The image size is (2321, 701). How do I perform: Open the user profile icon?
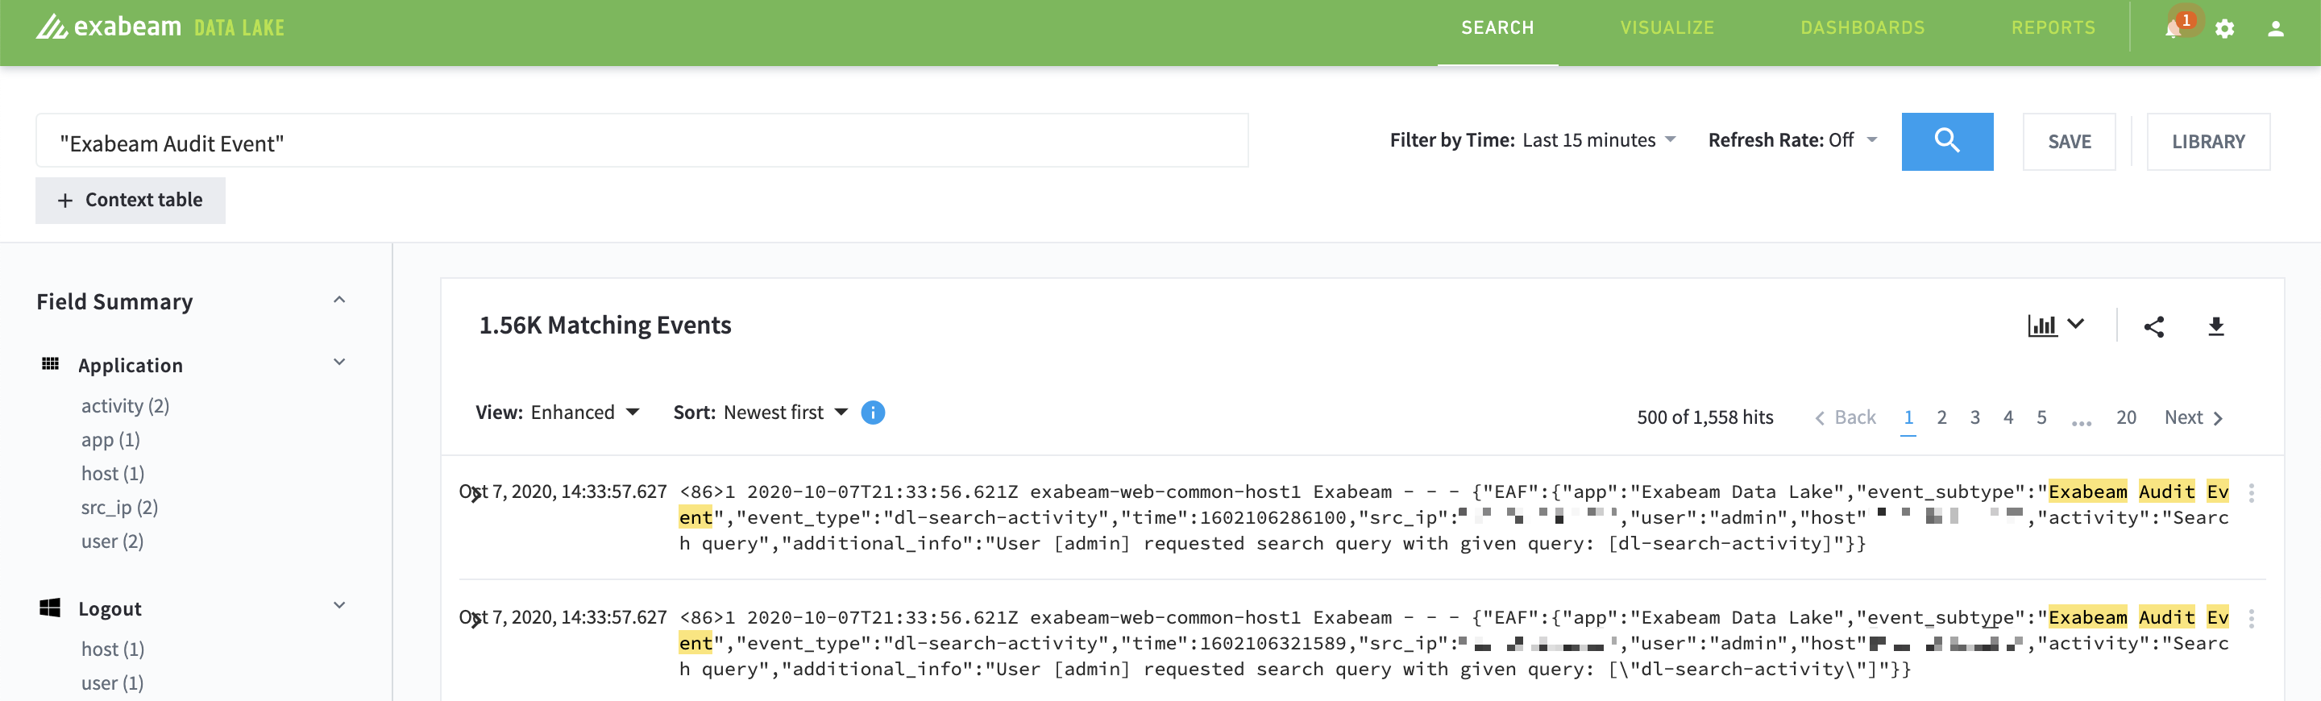(2275, 29)
